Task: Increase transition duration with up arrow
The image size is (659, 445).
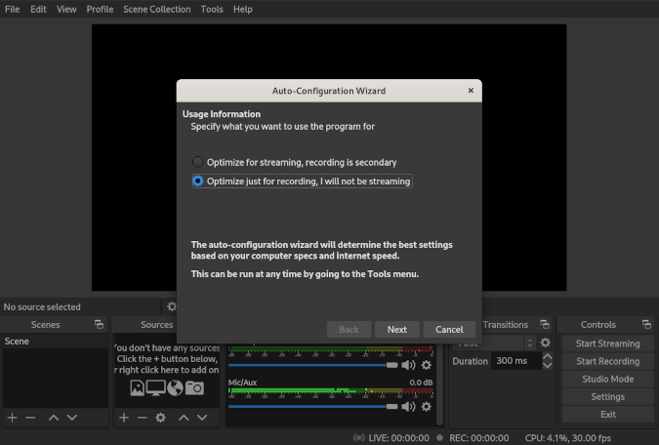Action: coord(547,356)
